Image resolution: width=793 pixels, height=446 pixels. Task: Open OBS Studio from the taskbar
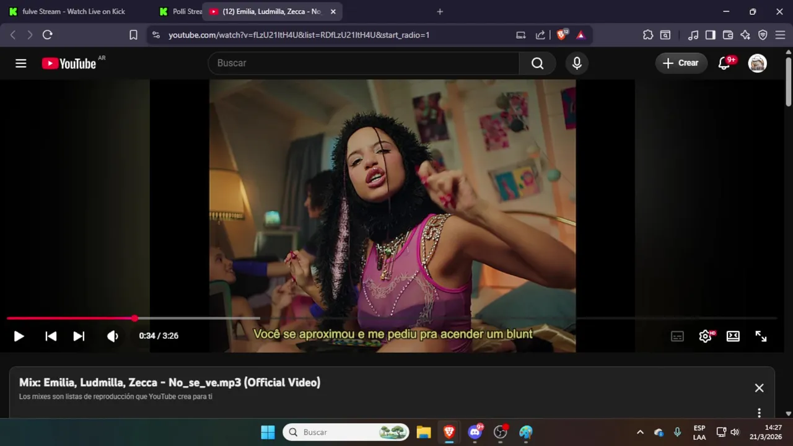501,432
